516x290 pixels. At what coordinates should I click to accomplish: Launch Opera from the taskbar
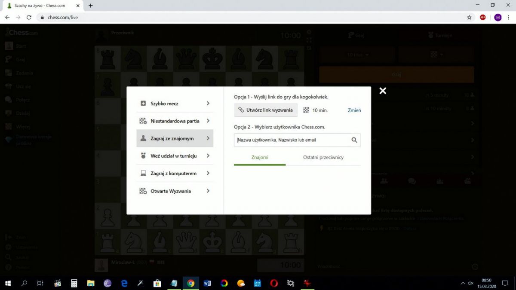point(274,283)
